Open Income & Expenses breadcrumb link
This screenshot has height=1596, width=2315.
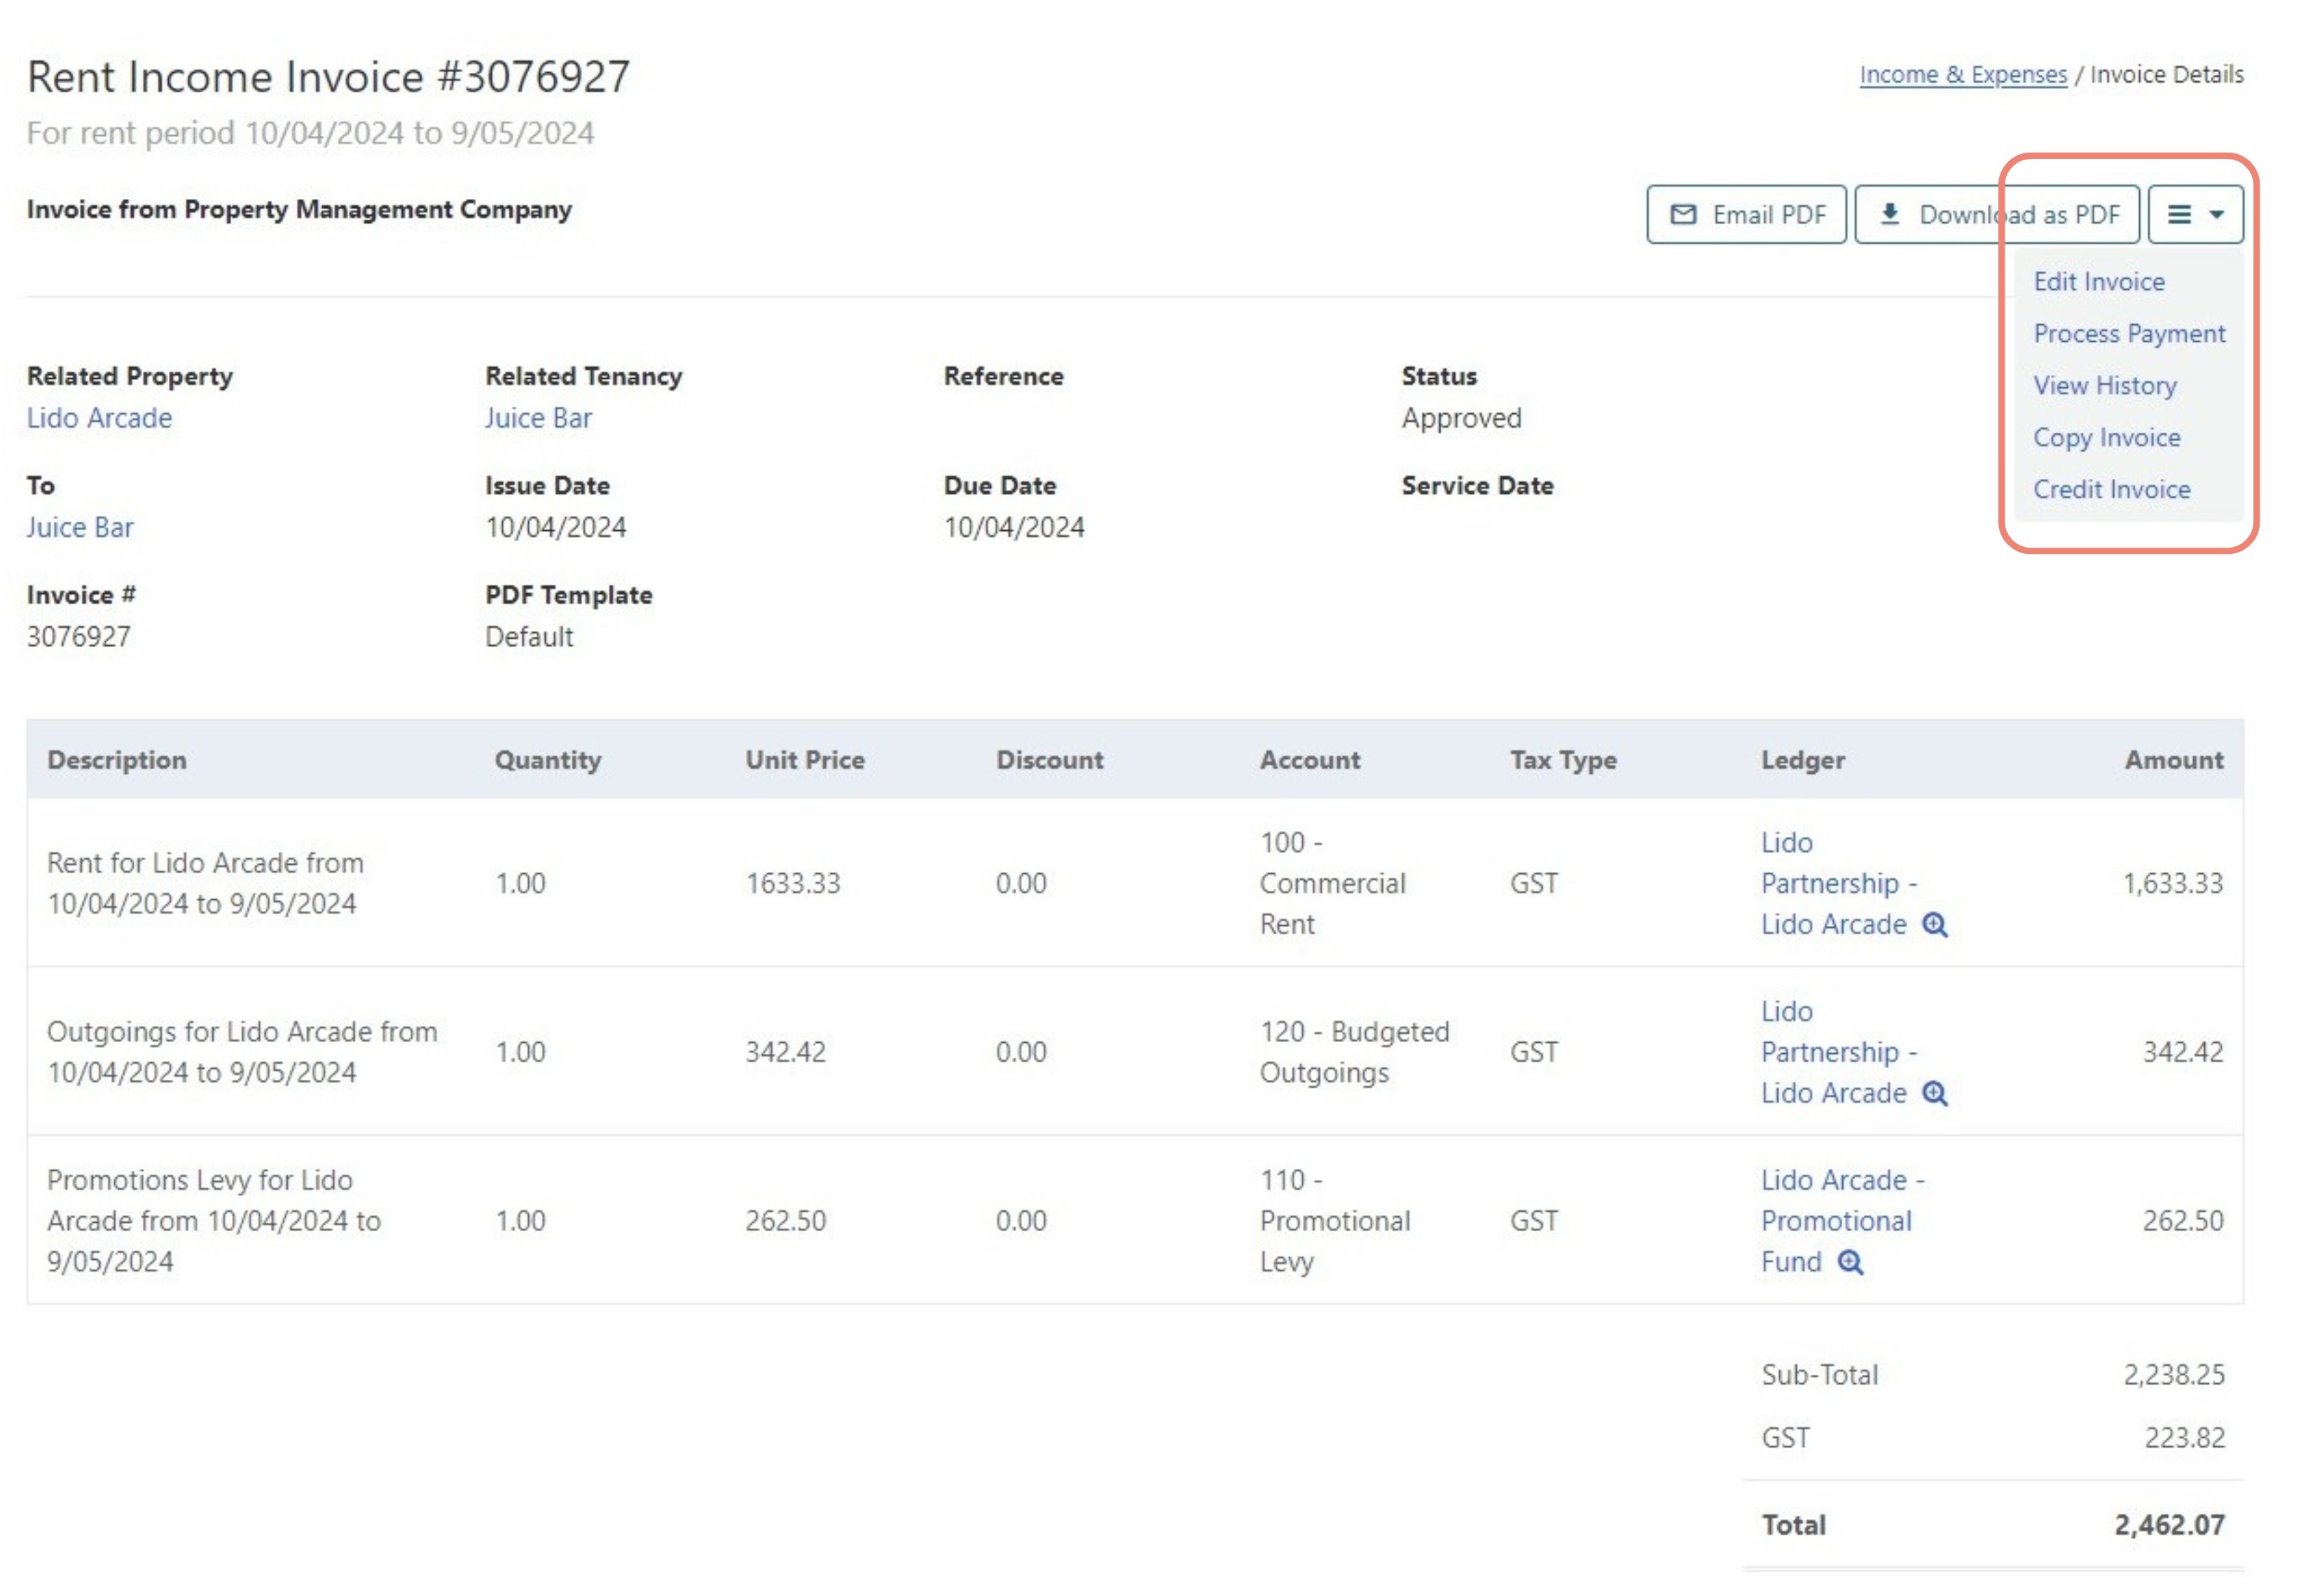pyautogui.click(x=1962, y=75)
